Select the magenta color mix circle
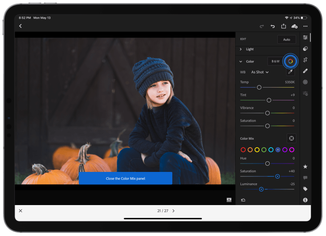 click(x=292, y=150)
